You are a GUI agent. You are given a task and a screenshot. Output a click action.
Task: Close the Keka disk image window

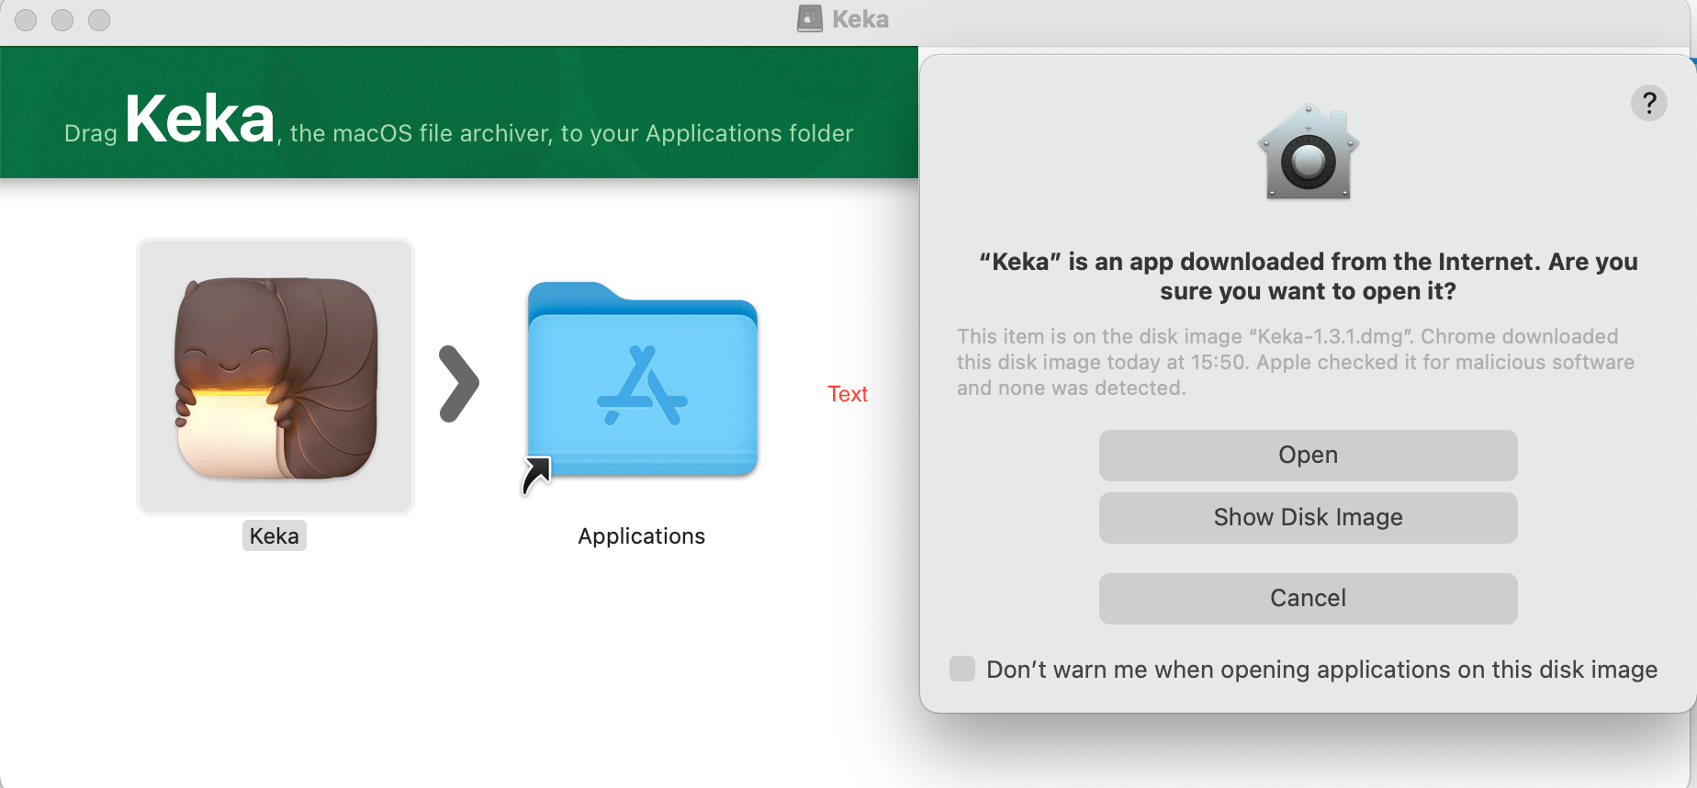[x=26, y=20]
